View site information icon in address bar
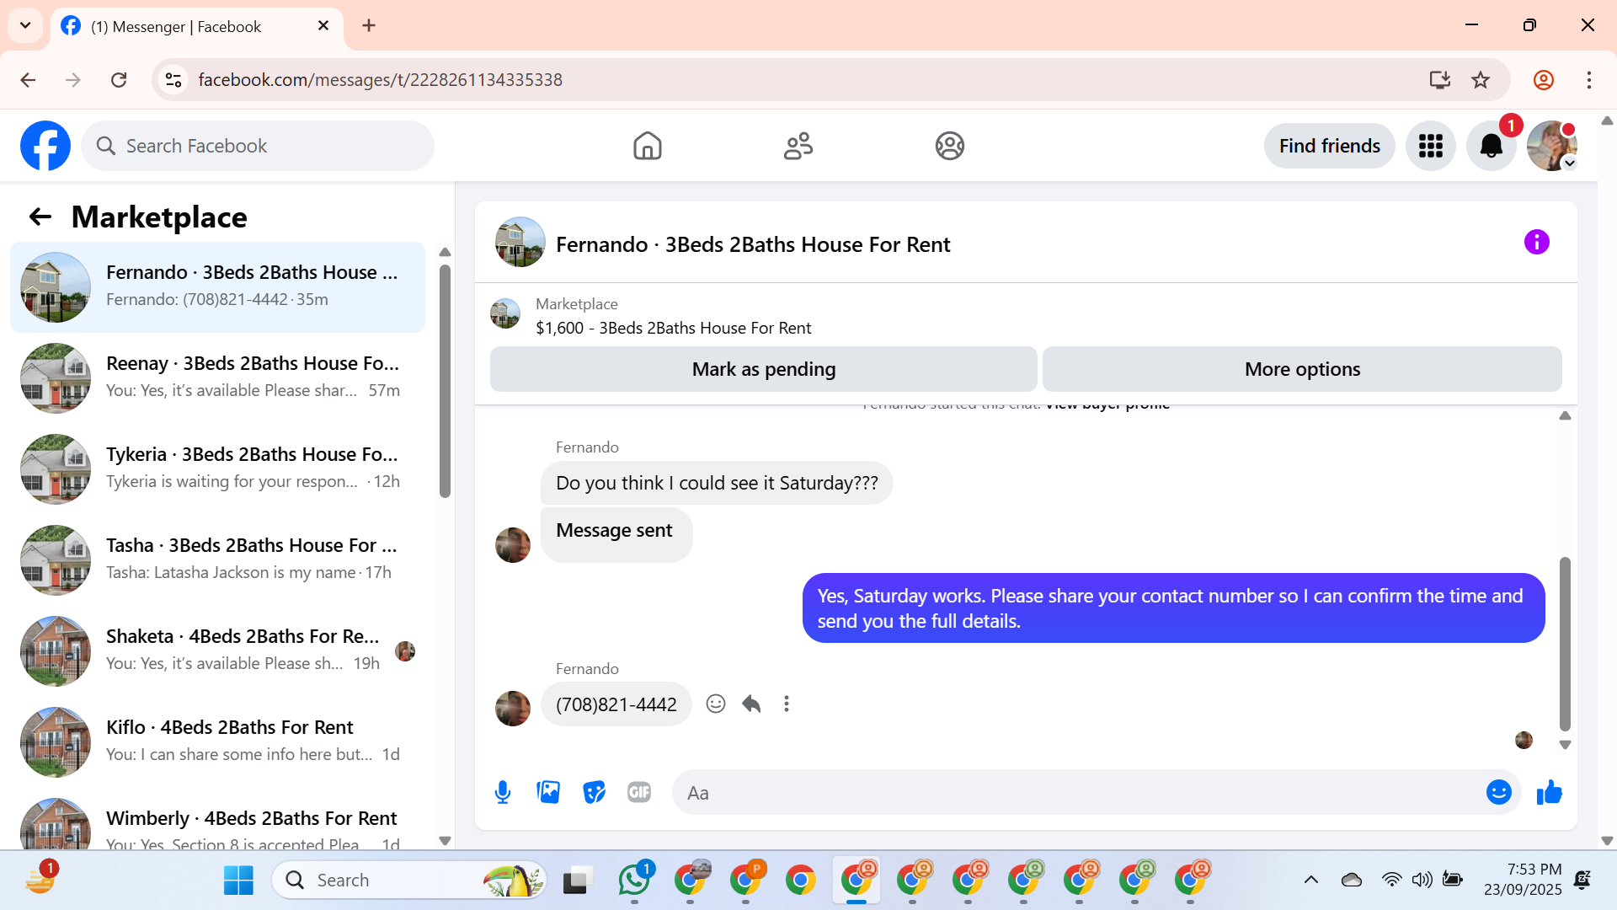 (x=173, y=80)
